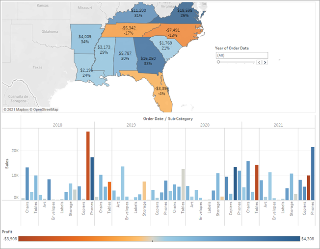Click the next year arrow button
320x249 pixels.
(x=266, y=62)
